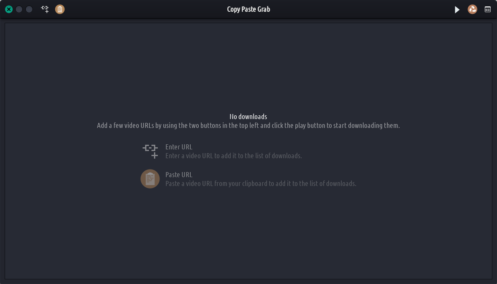
Task: Click empty downloads area below the Paste URL hint
Action: point(248,236)
